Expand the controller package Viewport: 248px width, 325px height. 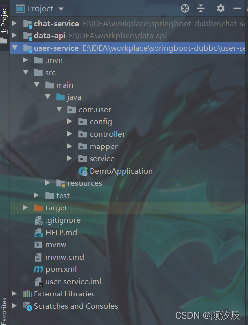point(70,134)
